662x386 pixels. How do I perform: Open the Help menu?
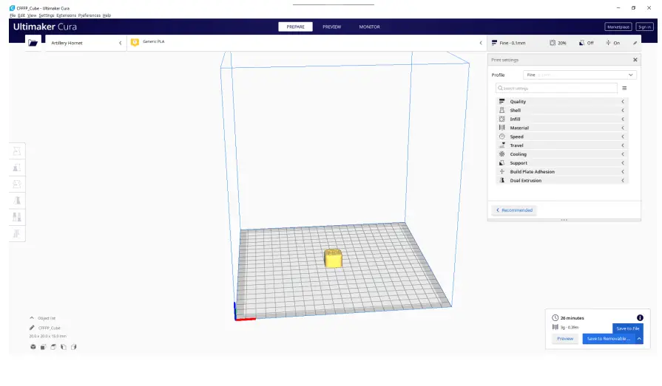click(107, 15)
